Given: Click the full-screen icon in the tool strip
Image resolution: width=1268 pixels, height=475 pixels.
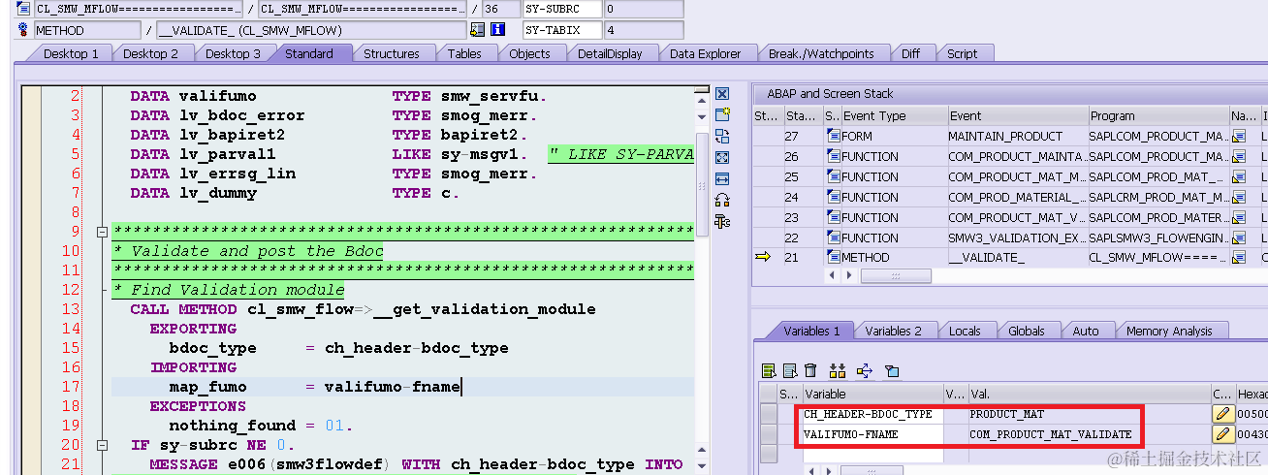Looking at the screenshot, I should click(x=722, y=157).
